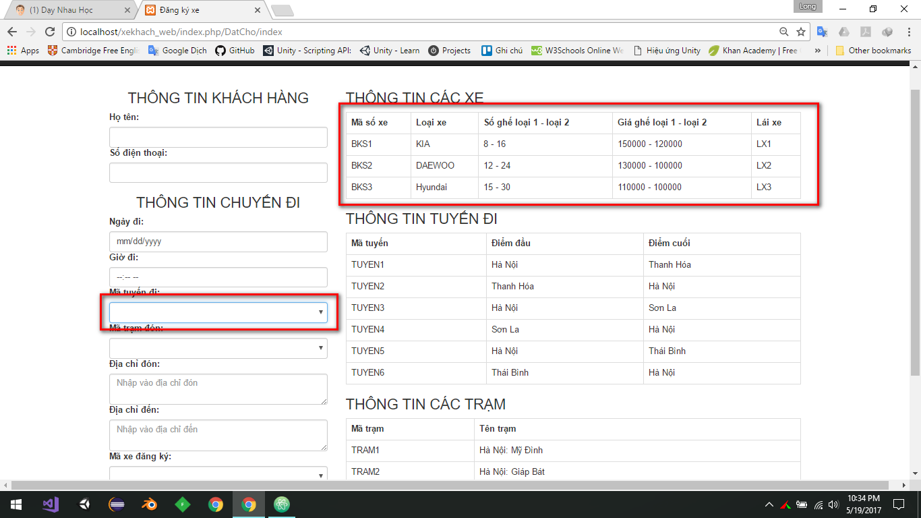Open the Google Dịch bookmark
921x518 pixels.
pos(177,51)
